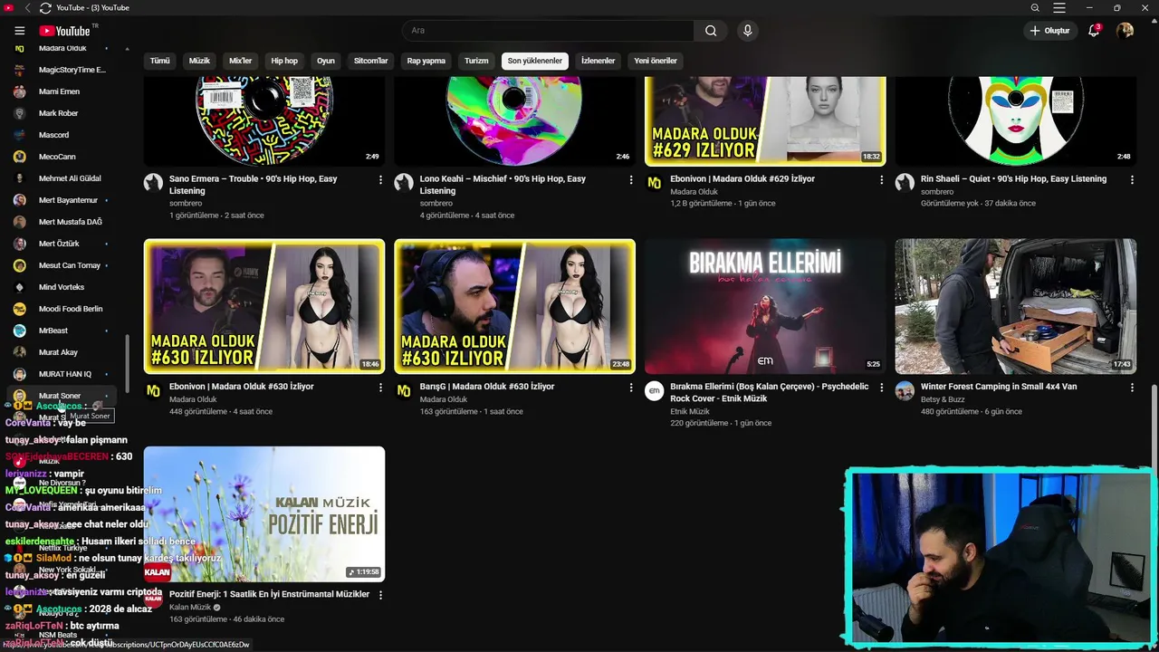1159x652 pixels.
Task: Play BarışG Madara Olduk #630 thumbnail
Action: pos(514,306)
